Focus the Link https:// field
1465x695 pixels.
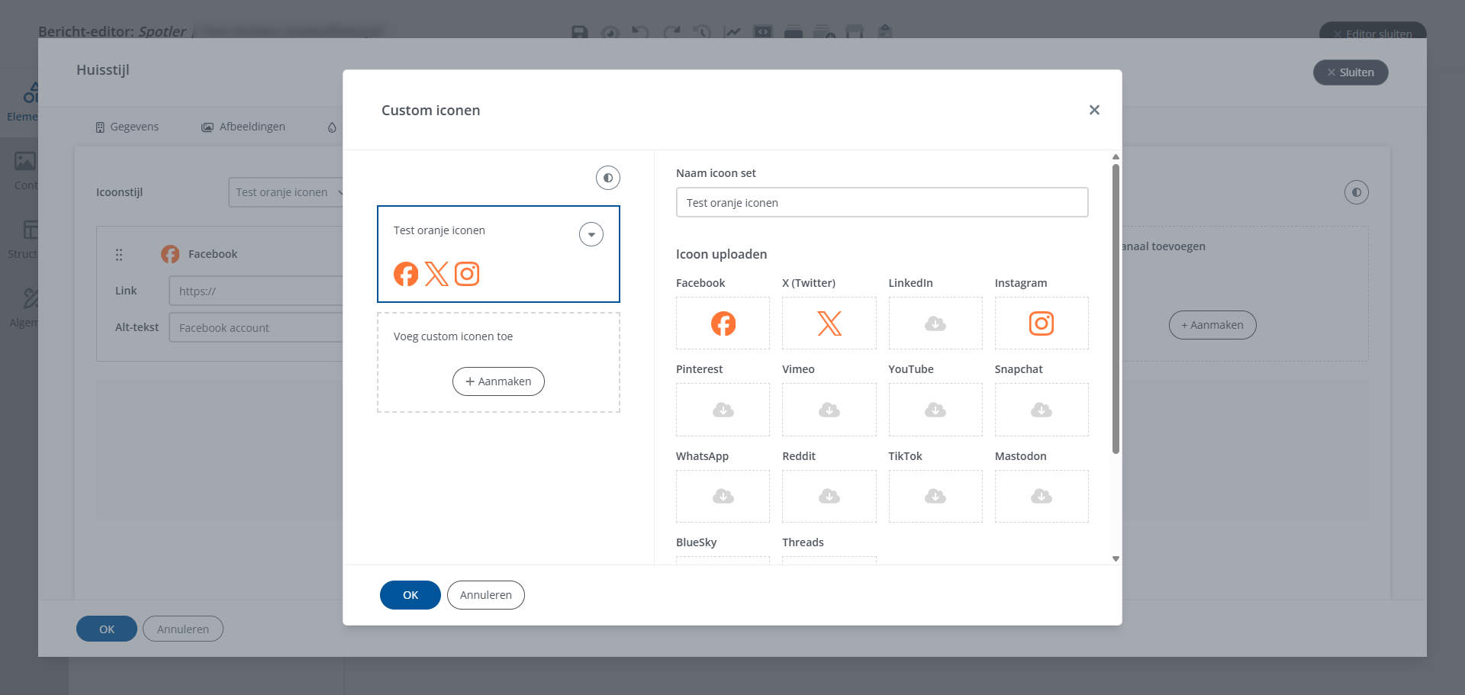coord(256,291)
